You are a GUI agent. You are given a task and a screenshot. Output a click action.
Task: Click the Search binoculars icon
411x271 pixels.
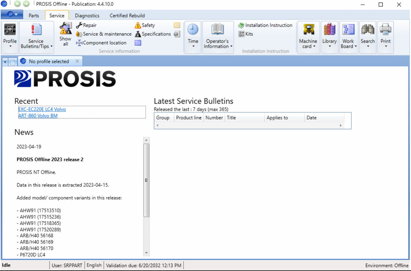pyautogui.click(x=368, y=30)
